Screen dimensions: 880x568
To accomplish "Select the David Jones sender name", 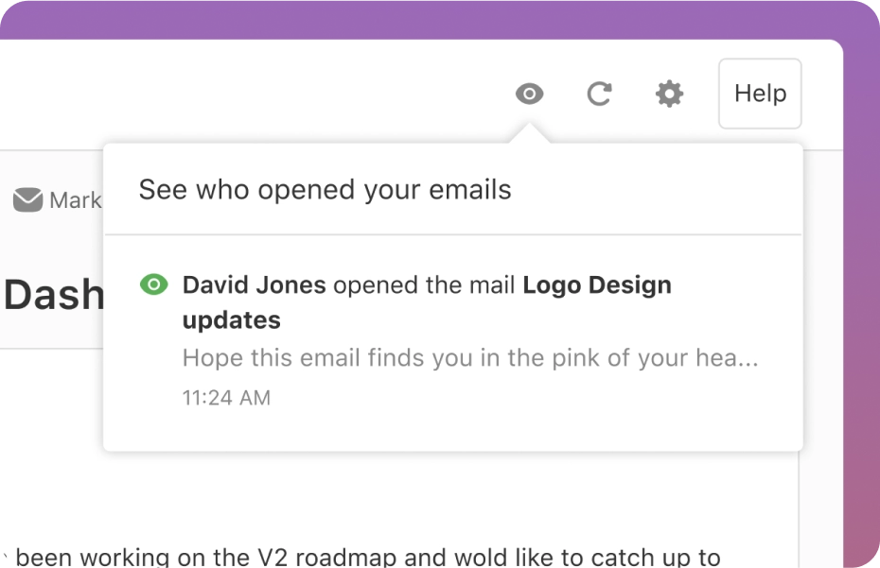I will pyautogui.click(x=254, y=284).
